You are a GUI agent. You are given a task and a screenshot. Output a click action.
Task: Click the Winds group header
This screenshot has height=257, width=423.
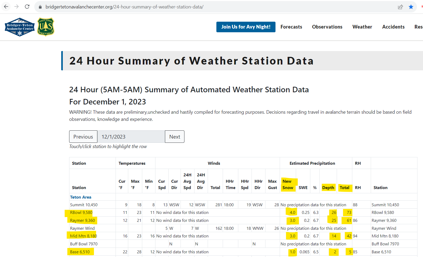click(x=214, y=163)
